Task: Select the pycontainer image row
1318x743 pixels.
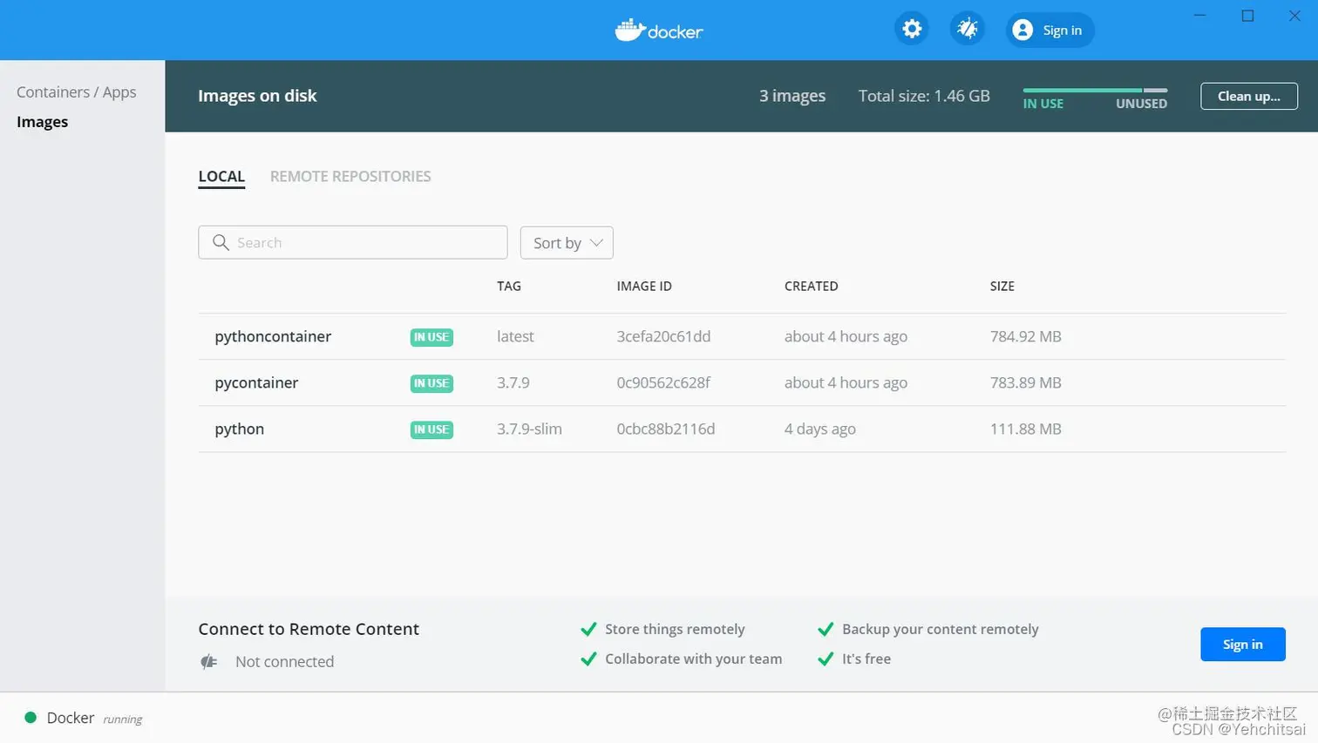Action: tap(742, 382)
